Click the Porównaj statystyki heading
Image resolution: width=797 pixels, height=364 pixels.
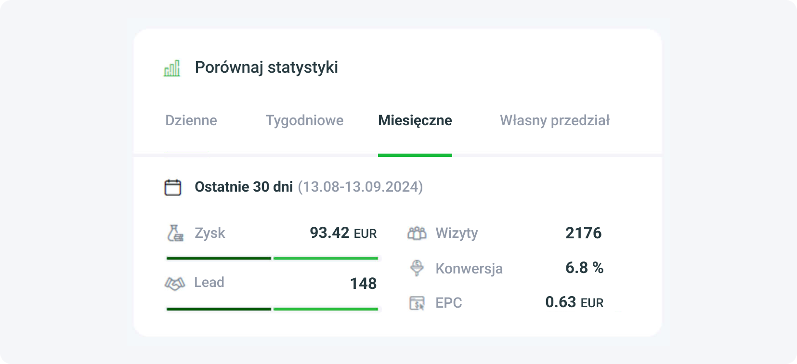(266, 67)
